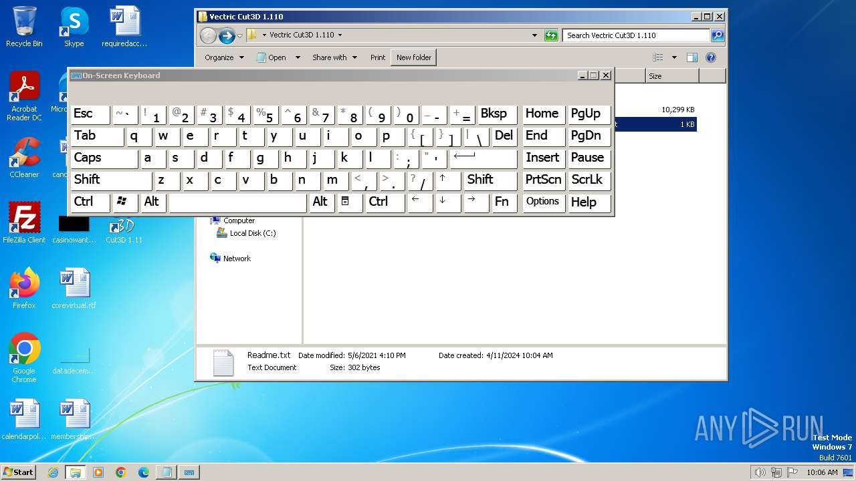Toggle the left Alt key on keyboard

pos(153,202)
